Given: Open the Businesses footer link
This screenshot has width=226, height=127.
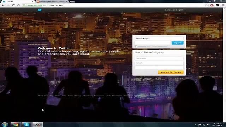Looking at the screenshot, I should [99, 96].
